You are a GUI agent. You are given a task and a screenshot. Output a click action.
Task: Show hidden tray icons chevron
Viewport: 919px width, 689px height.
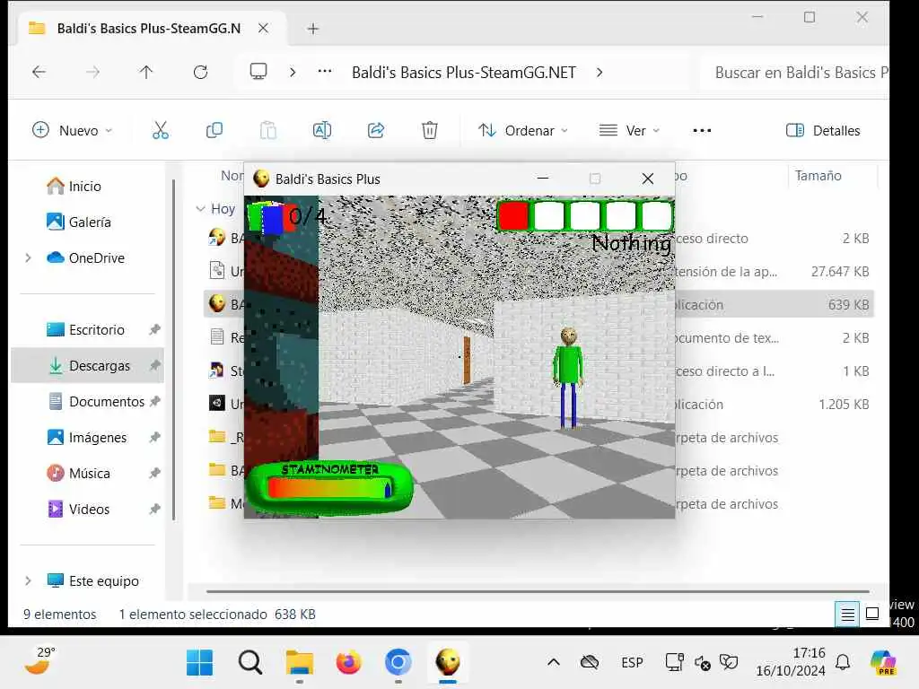[x=553, y=663]
